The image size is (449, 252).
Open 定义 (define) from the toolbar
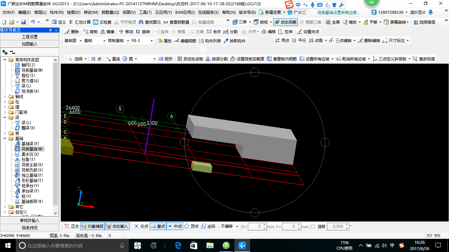click(59, 22)
